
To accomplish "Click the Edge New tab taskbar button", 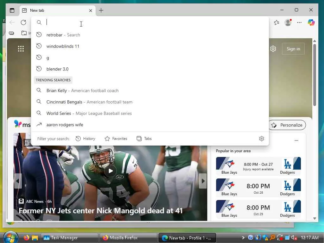I will pyautogui.click(x=187, y=238).
